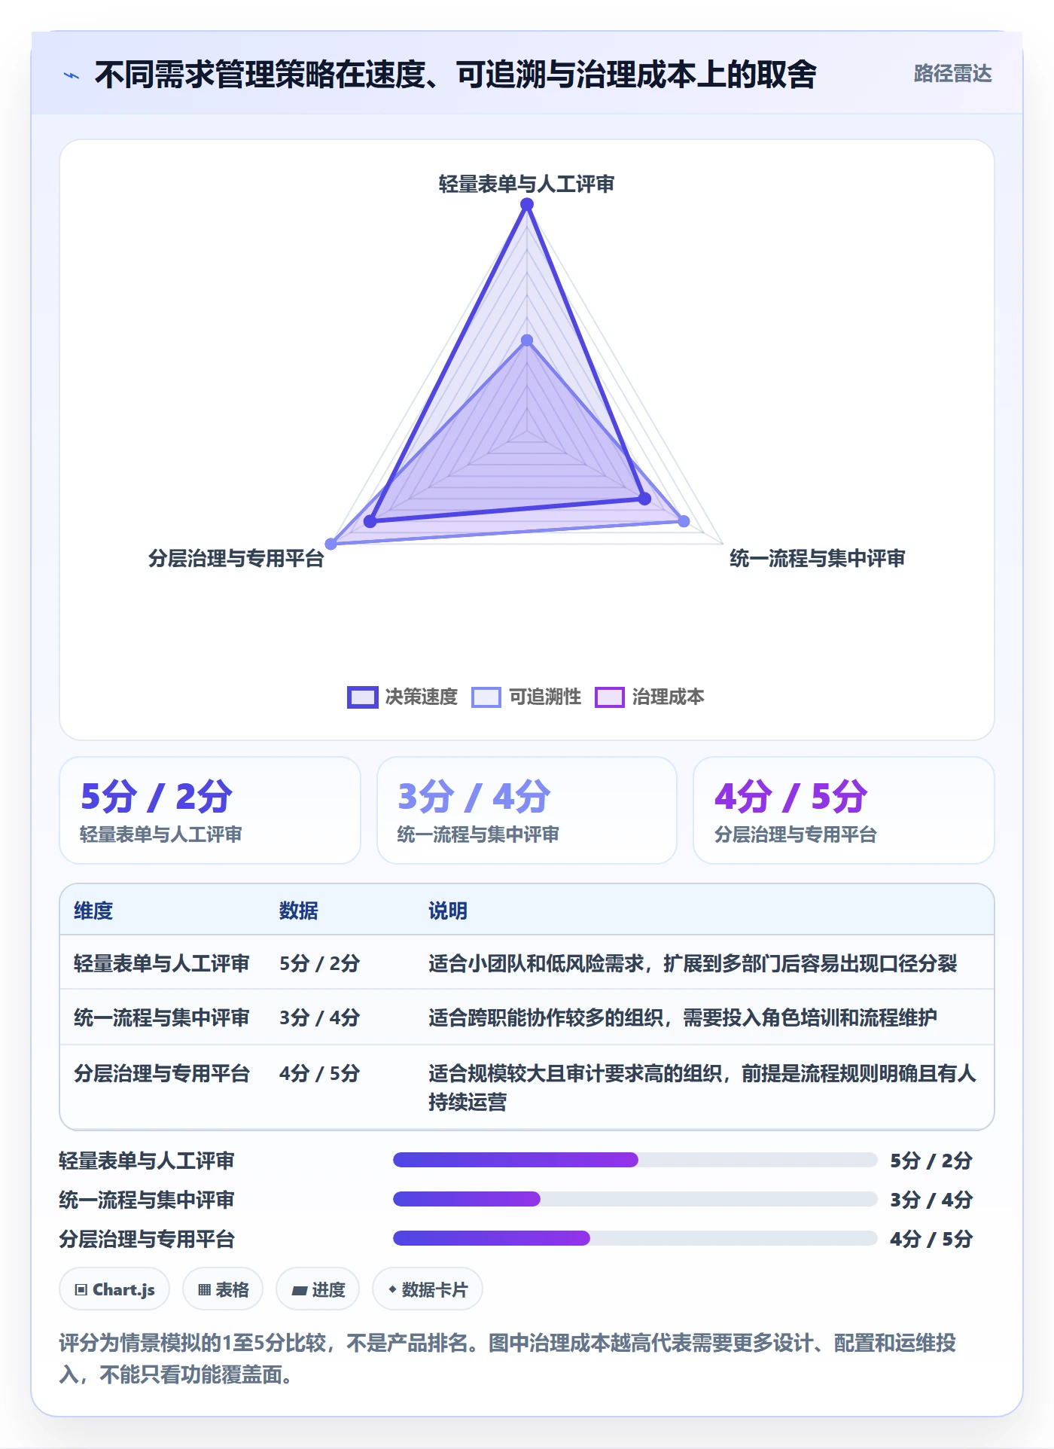The width and height of the screenshot is (1054, 1449).
Task: Click description starting 适合跨职能协作较多的组织
Action: pos(683,1017)
